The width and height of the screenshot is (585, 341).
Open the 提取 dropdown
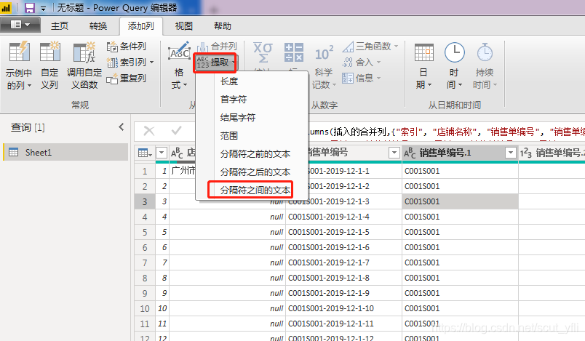(215, 63)
